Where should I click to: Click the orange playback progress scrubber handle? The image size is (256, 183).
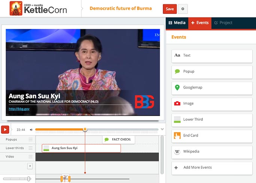click(x=85, y=129)
